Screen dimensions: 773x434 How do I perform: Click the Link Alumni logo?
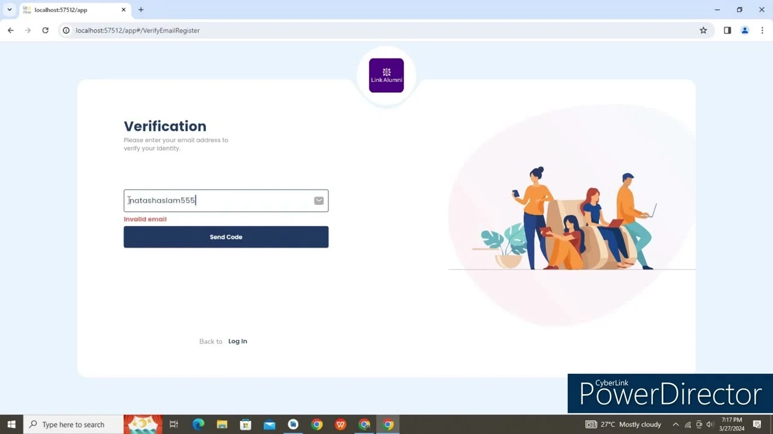(x=386, y=75)
